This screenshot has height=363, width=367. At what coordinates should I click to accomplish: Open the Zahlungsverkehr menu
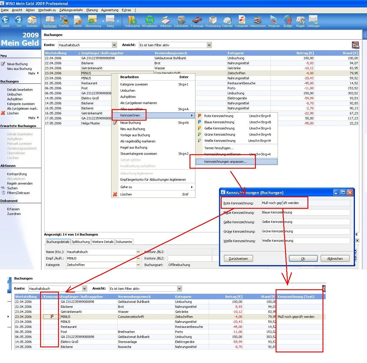tap(71, 10)
